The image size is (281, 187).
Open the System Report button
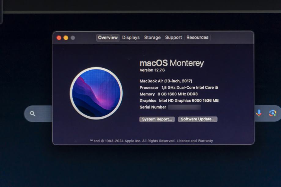coord(157,119)
